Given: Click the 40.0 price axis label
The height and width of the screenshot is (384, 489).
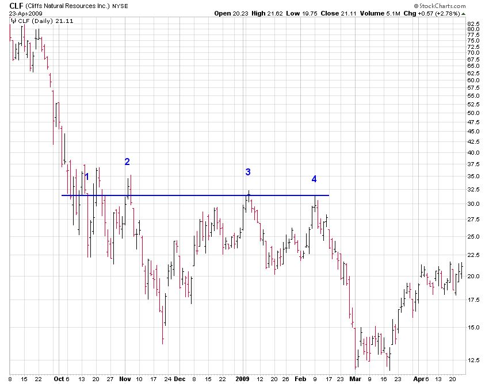Looking at the screenshot, I should 473,152.
